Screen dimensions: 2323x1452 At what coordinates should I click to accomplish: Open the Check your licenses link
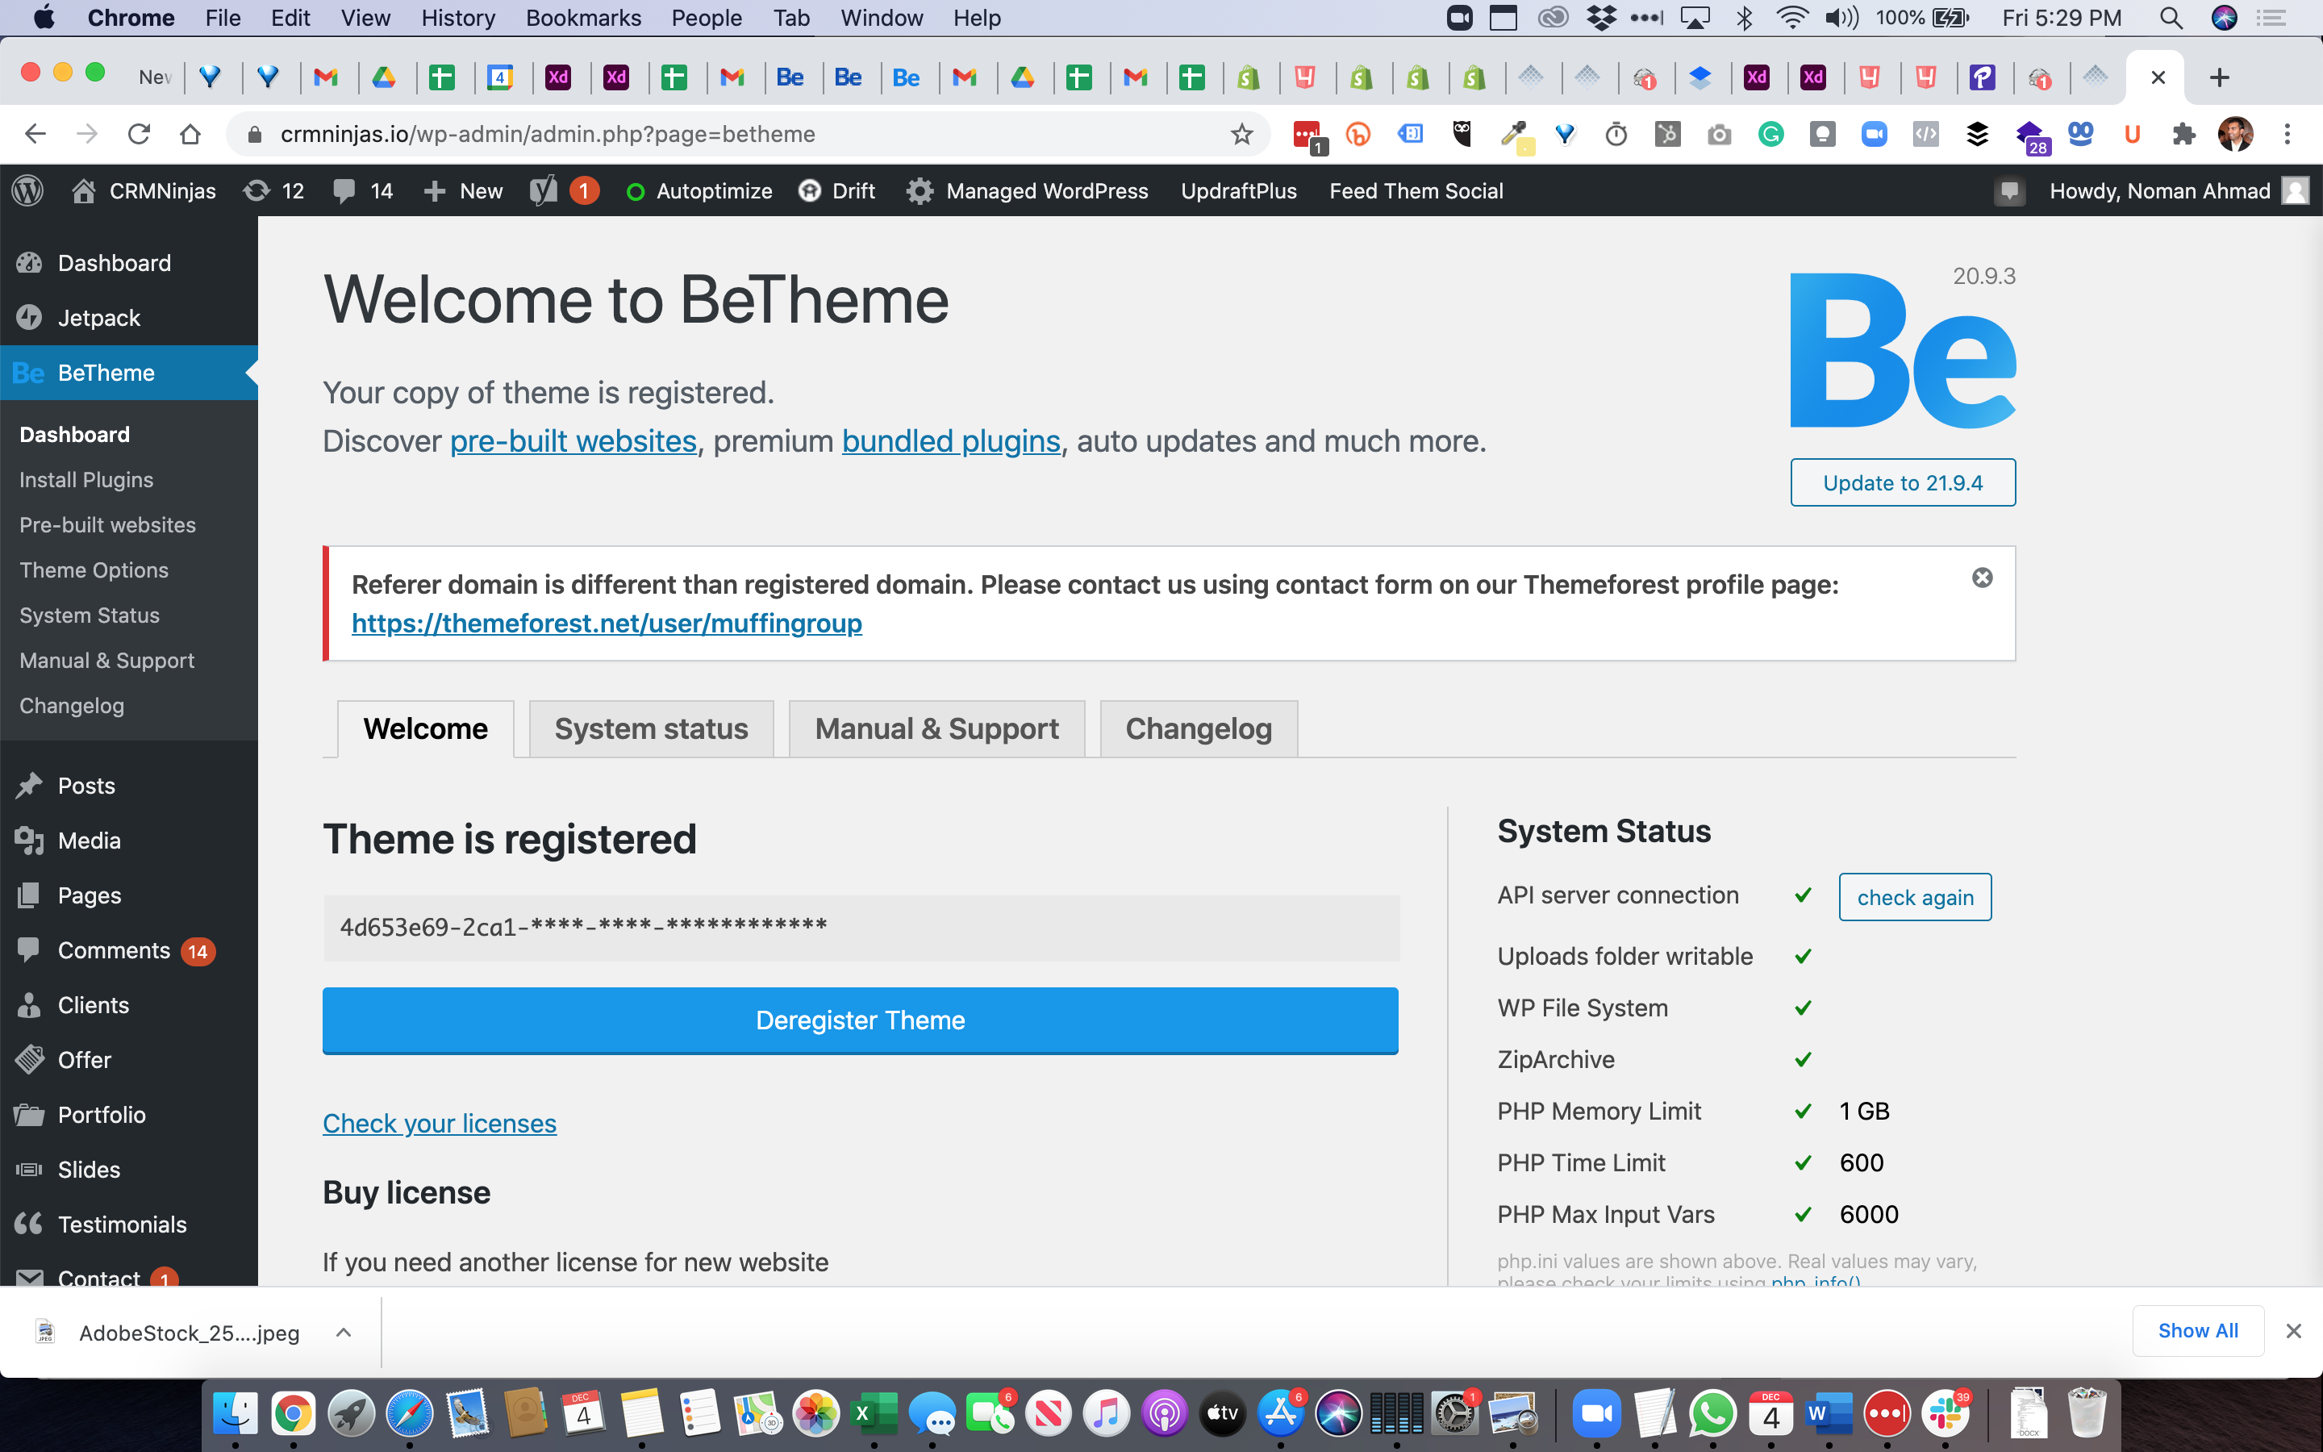440,1123
